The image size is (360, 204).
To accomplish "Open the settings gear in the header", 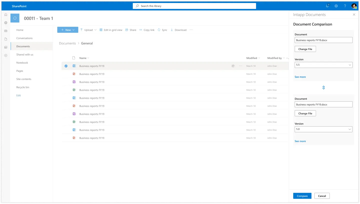I will click(336, 6).
